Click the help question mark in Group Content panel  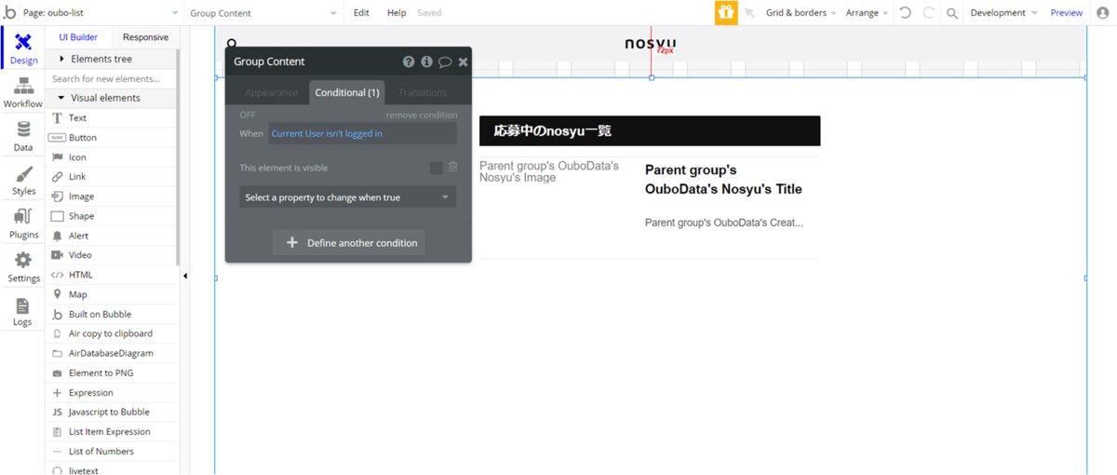pos(409,61)
